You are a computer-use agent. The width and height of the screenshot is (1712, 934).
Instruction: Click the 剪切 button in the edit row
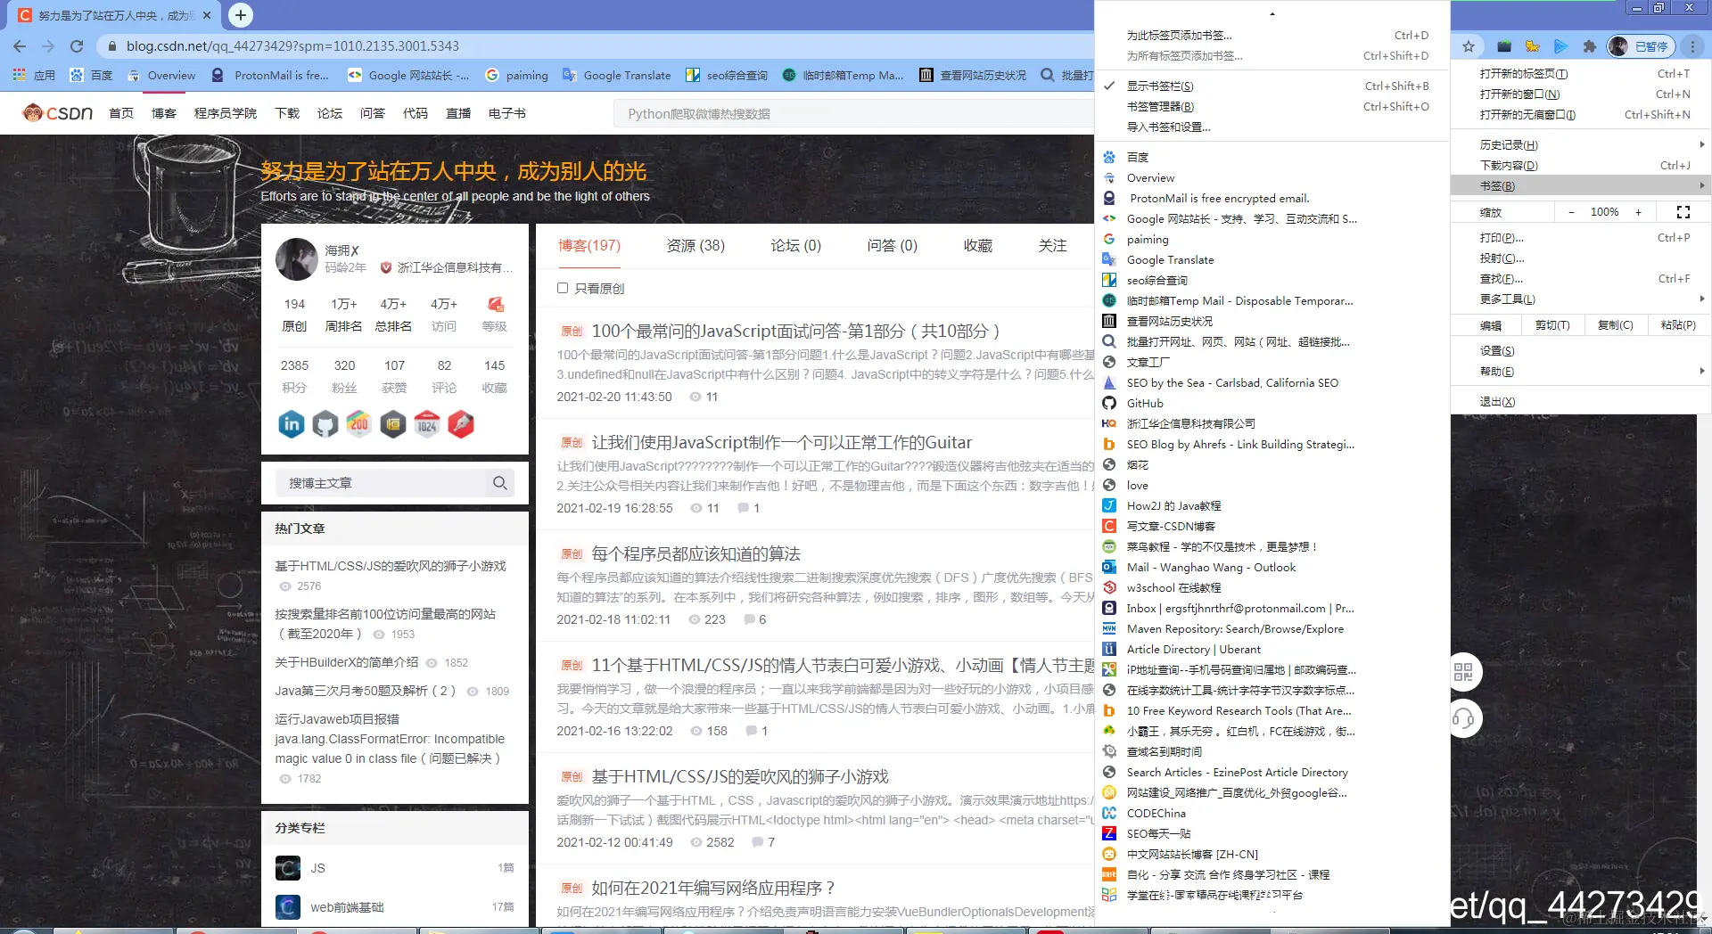click(x=1552, y=325)
